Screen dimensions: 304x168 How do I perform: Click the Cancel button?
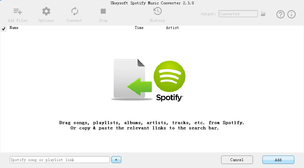237,160
